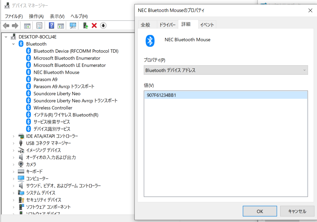Expand the コンピューター category
Screen dimensions: 317x222
click(14, 179)
